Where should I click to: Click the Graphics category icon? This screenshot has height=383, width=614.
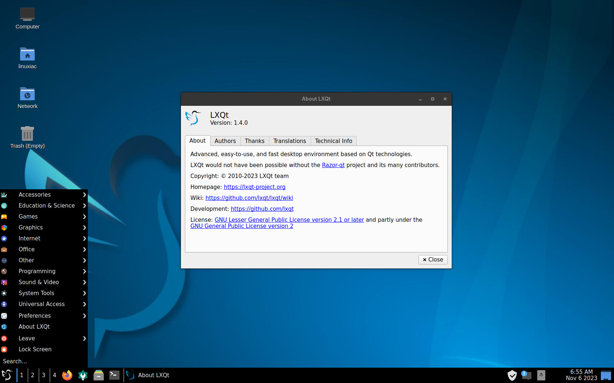point(4,228)
